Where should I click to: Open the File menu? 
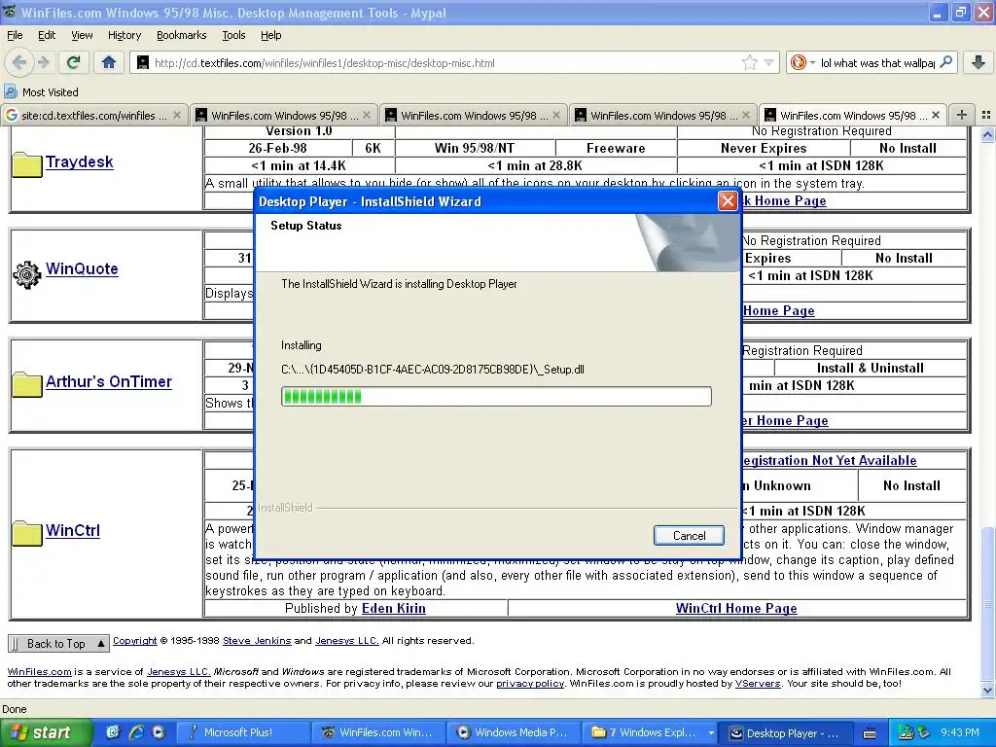point(15,35)
